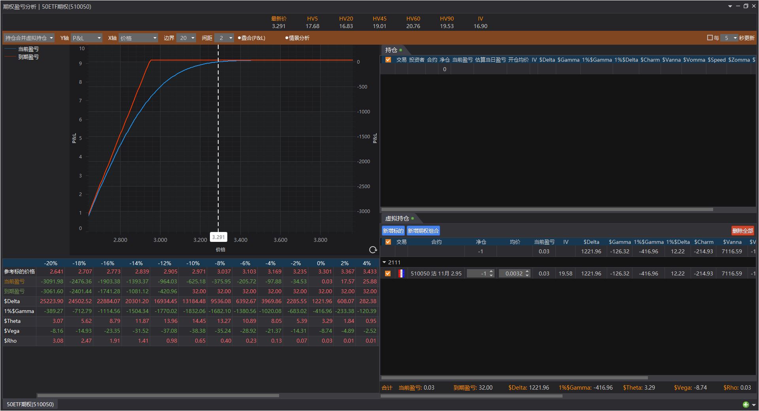Open the window options triangle in title bar
This screenshot has height=411, width=759.
pos(730,6)
